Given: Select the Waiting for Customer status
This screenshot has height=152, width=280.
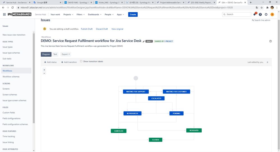Looking at the screenshot, I should click(x=176, y=92).
